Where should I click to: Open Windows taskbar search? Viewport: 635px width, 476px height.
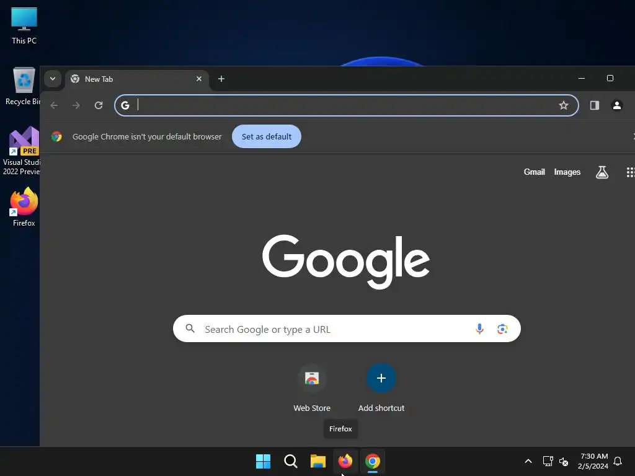coord(290,461)
